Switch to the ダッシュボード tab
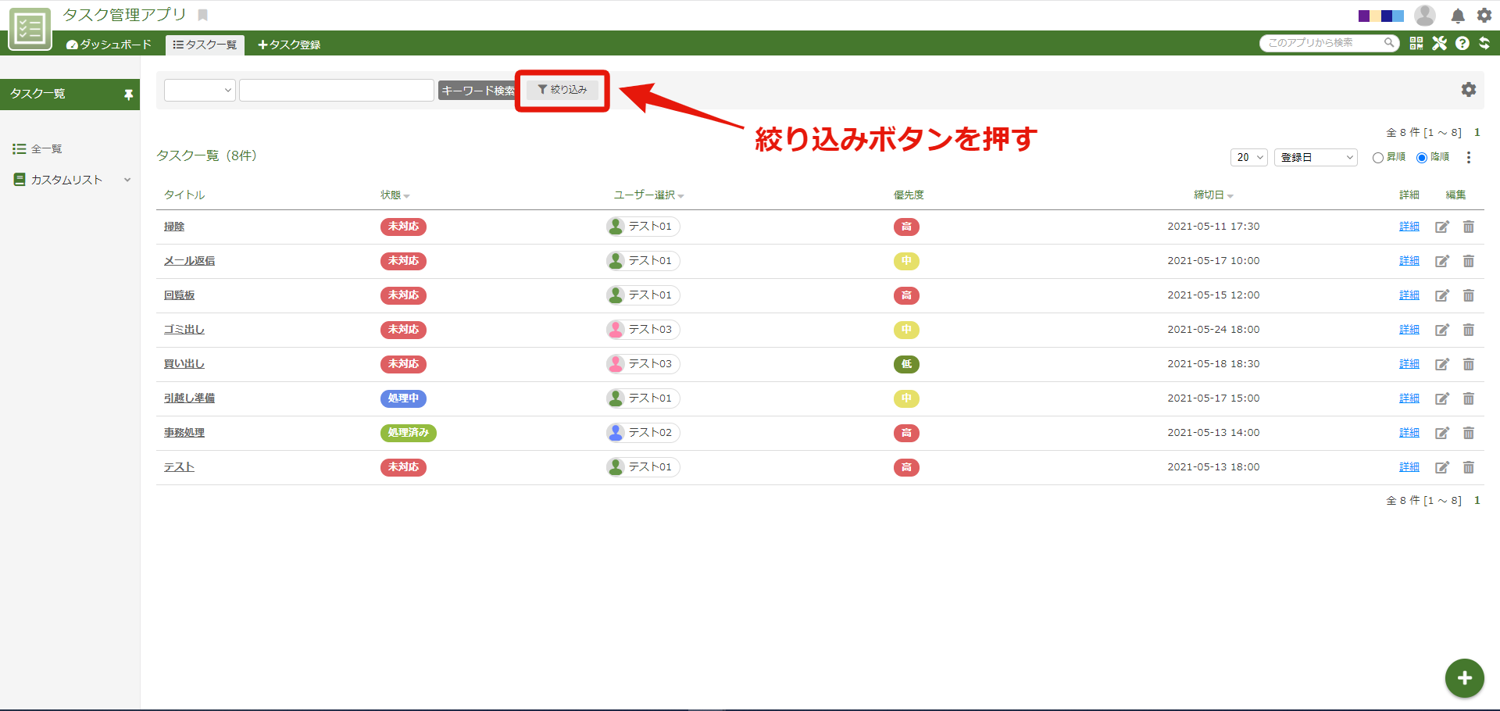Screen dimensions: 1500x711 109,45
